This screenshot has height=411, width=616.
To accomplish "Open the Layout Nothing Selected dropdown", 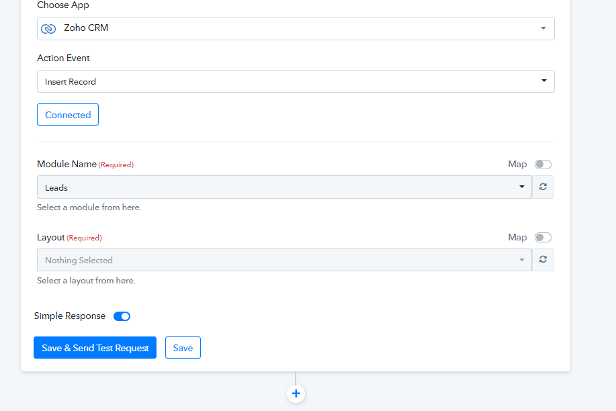I will pyautogui.click(x=284, y=260).
